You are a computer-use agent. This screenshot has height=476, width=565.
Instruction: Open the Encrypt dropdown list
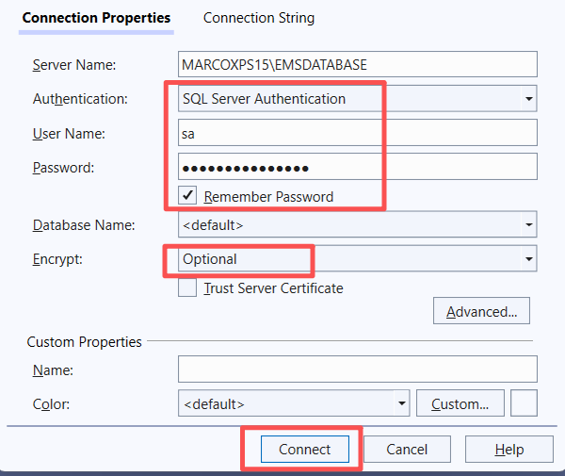(x=357, y=258)
